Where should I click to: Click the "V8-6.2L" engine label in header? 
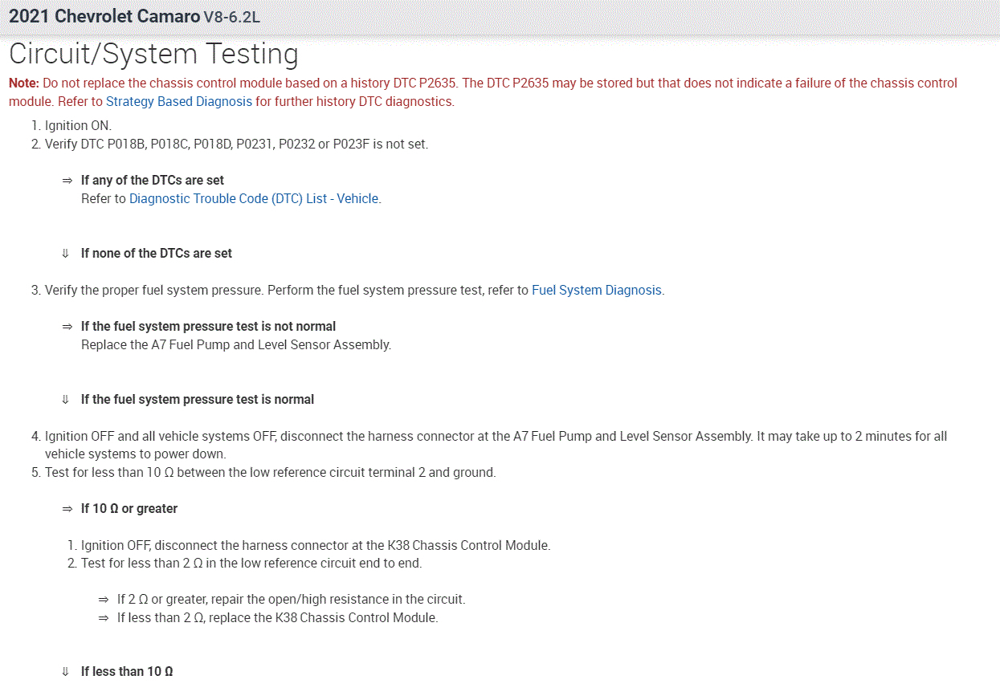pyautogui.click(x=232, y=17)
